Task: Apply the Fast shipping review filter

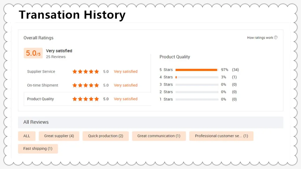Action: tap(38, 149)
